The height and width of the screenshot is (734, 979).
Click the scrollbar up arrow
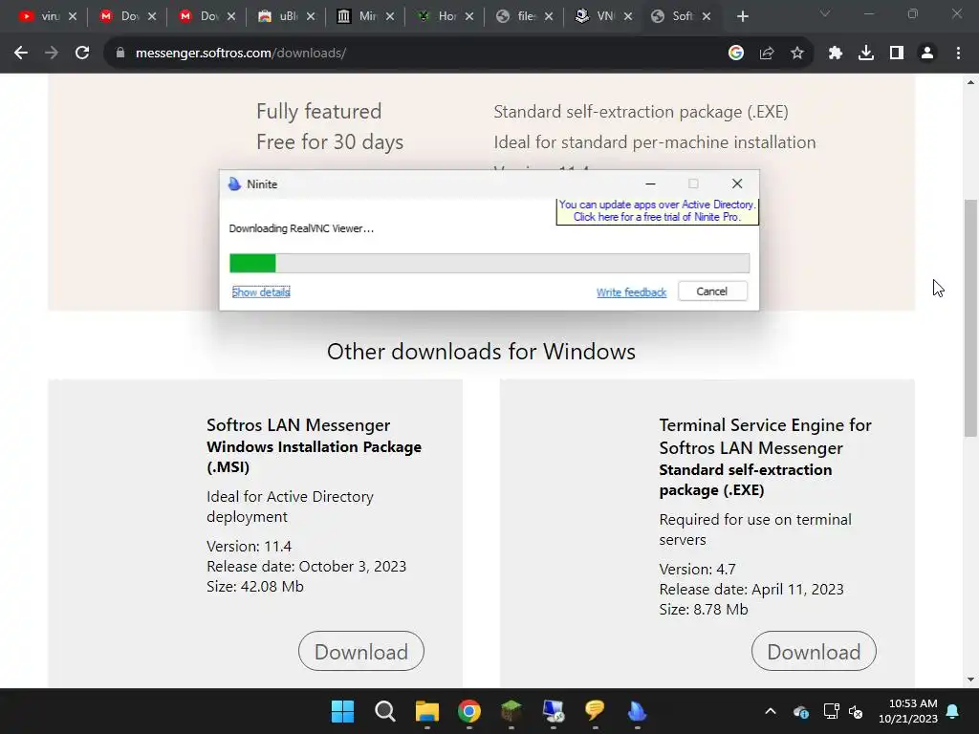click(x=970, y=82)
